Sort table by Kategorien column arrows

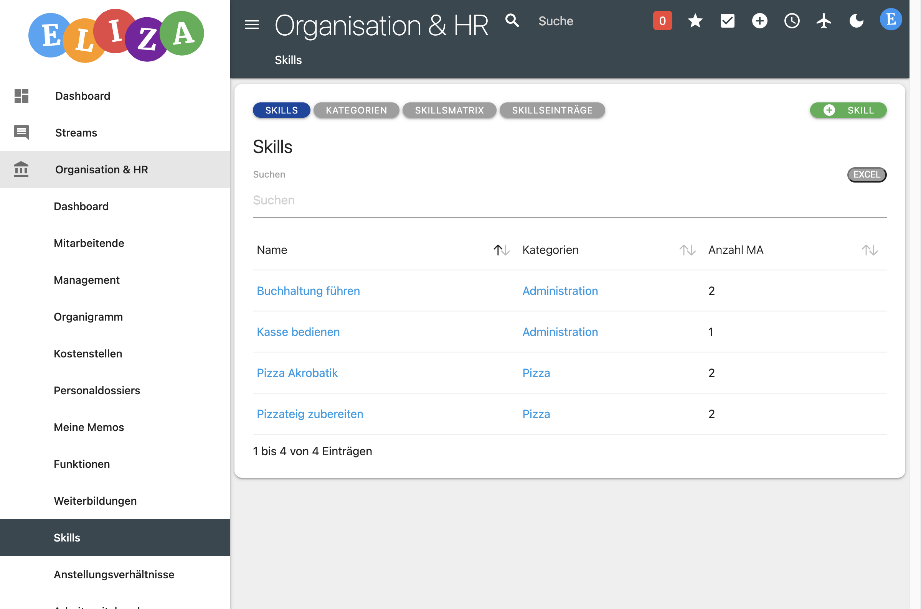coord(687,250)
